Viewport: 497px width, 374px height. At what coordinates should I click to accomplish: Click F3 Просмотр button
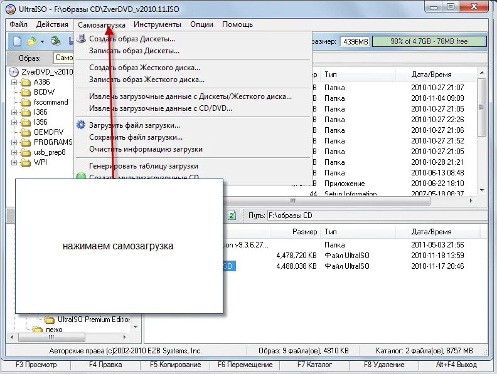click(36, 365)
